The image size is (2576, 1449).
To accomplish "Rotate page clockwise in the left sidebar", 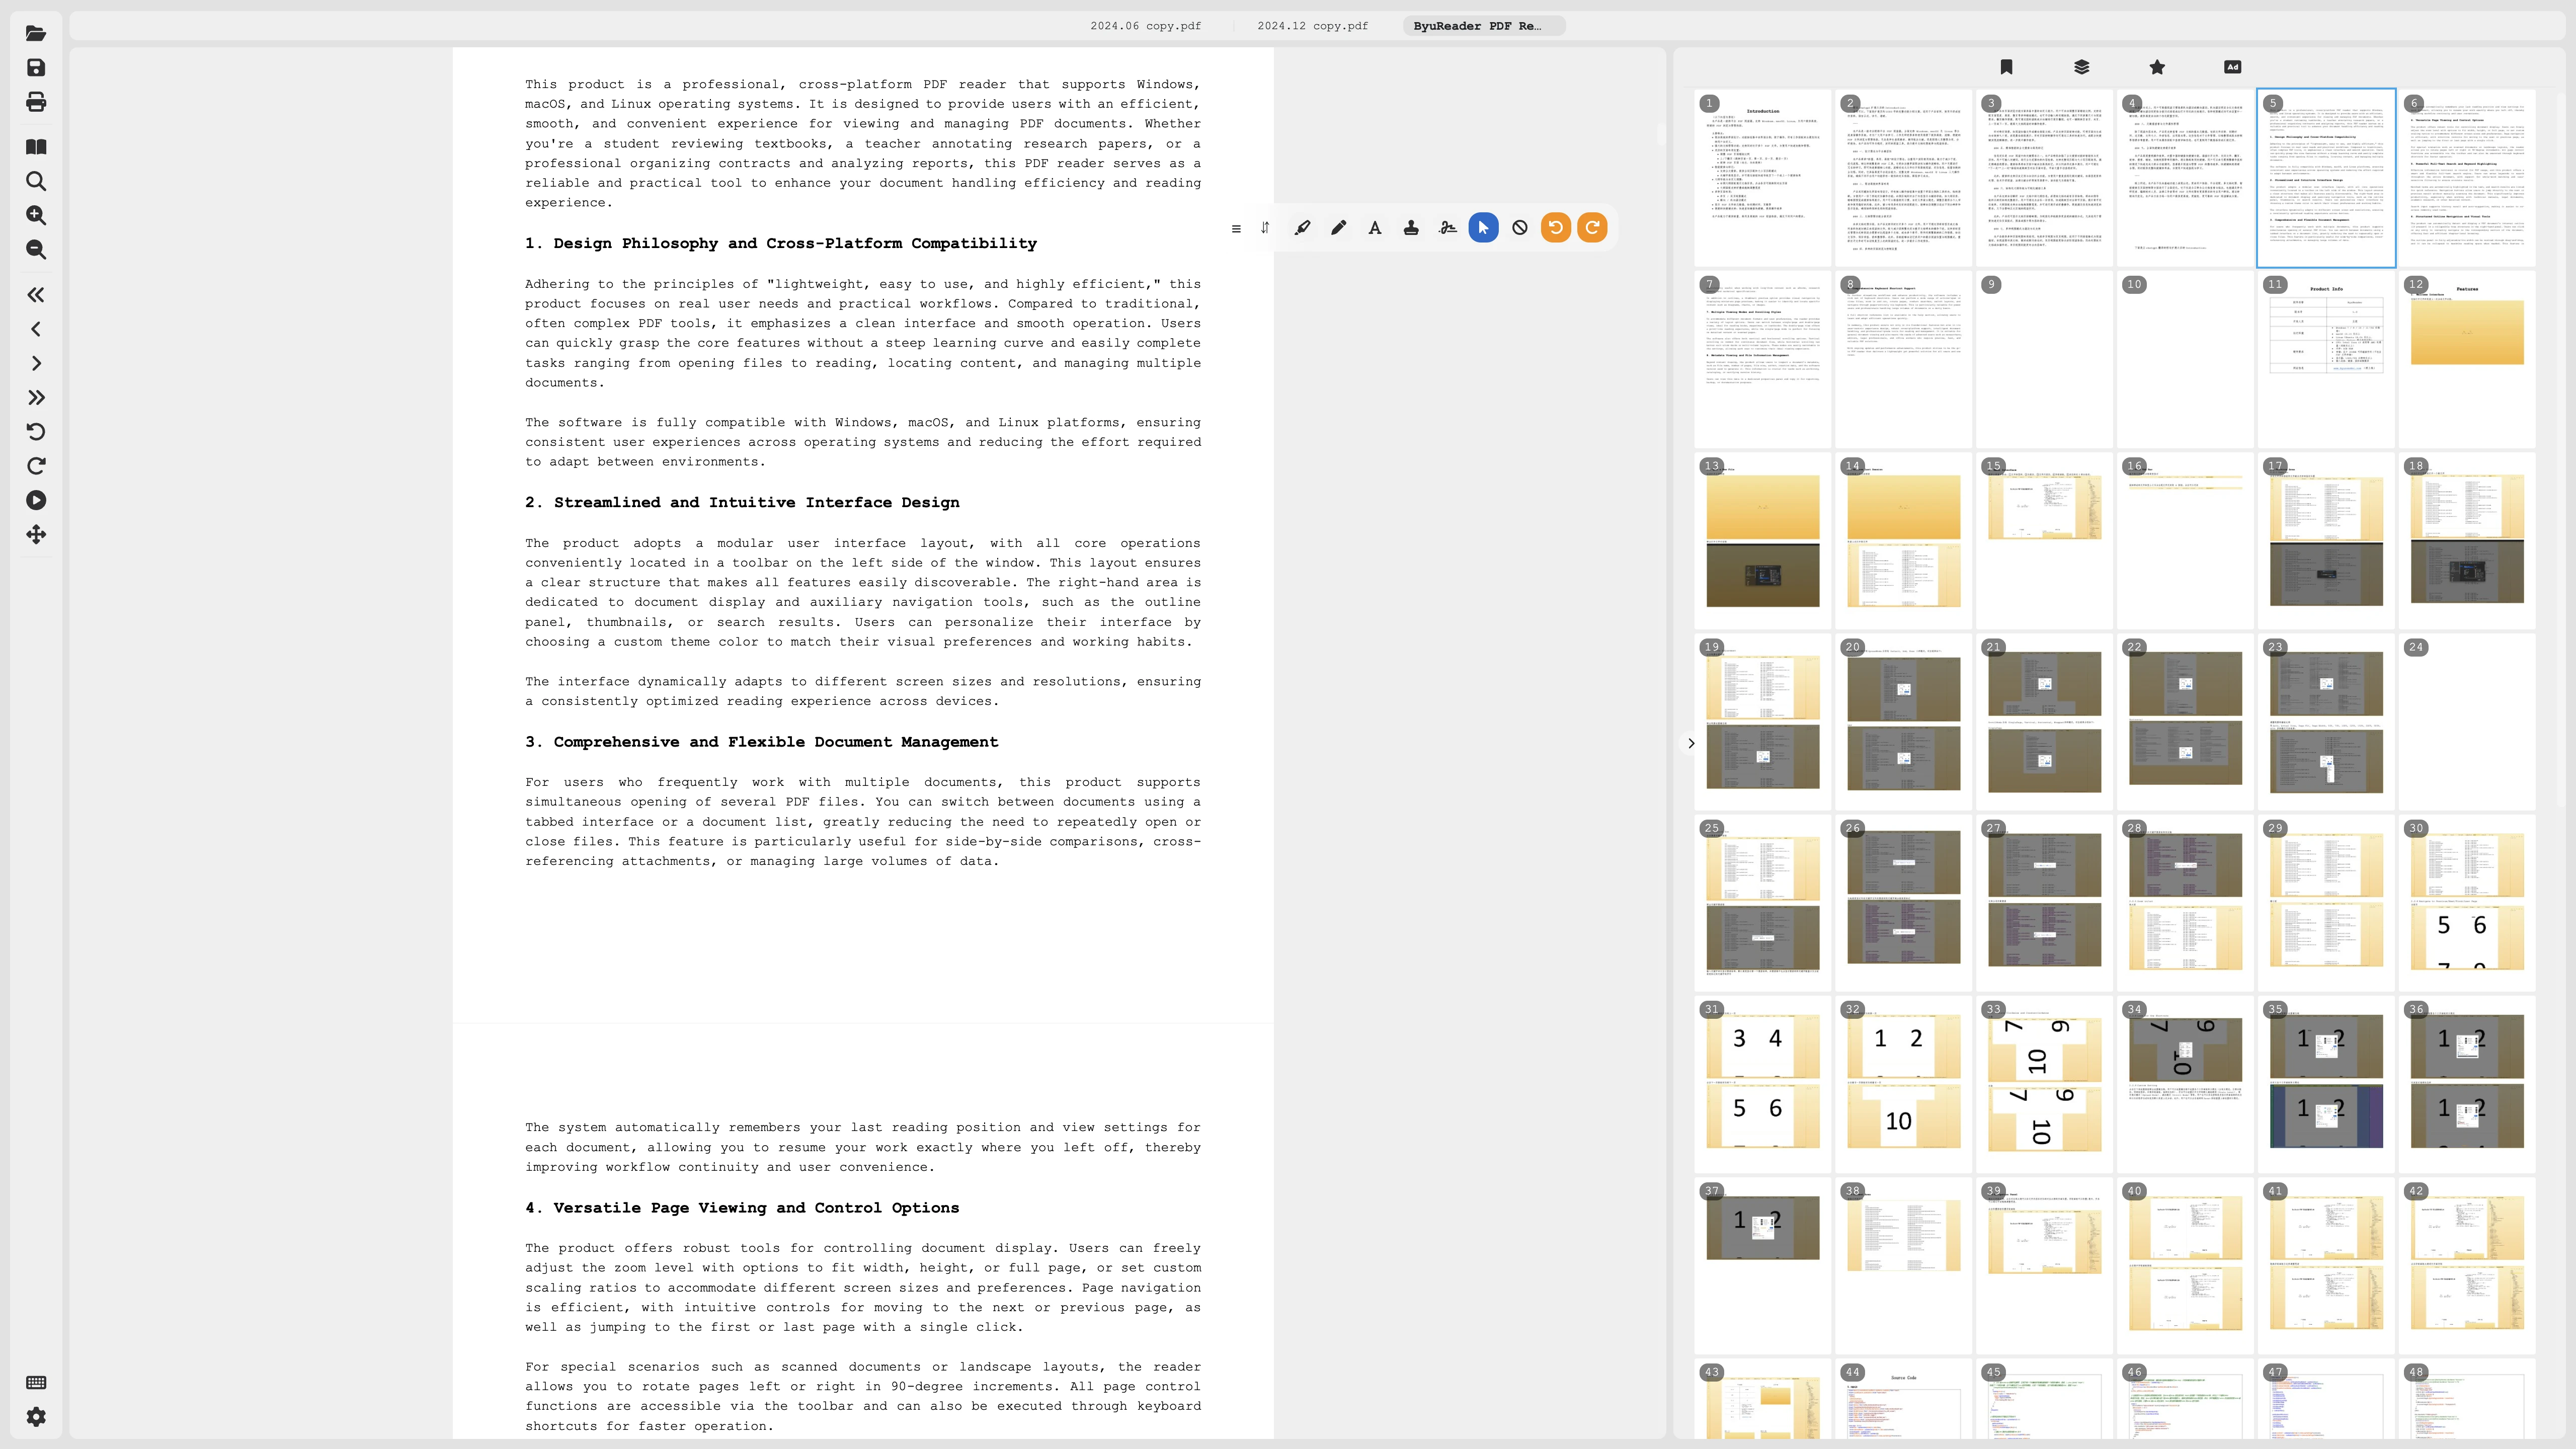I will (36, 466).
